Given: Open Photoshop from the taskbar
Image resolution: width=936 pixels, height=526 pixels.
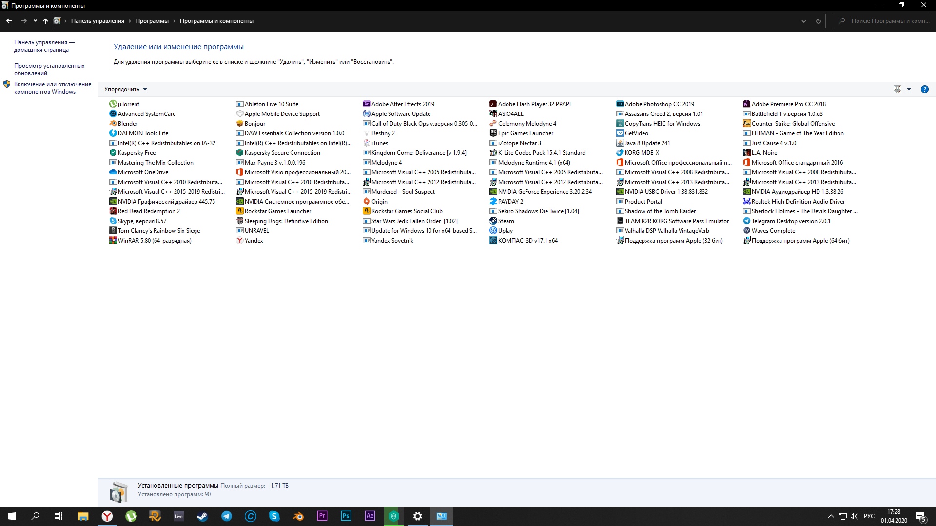Looking at the screenshot, I should click(x=346, y=516).
